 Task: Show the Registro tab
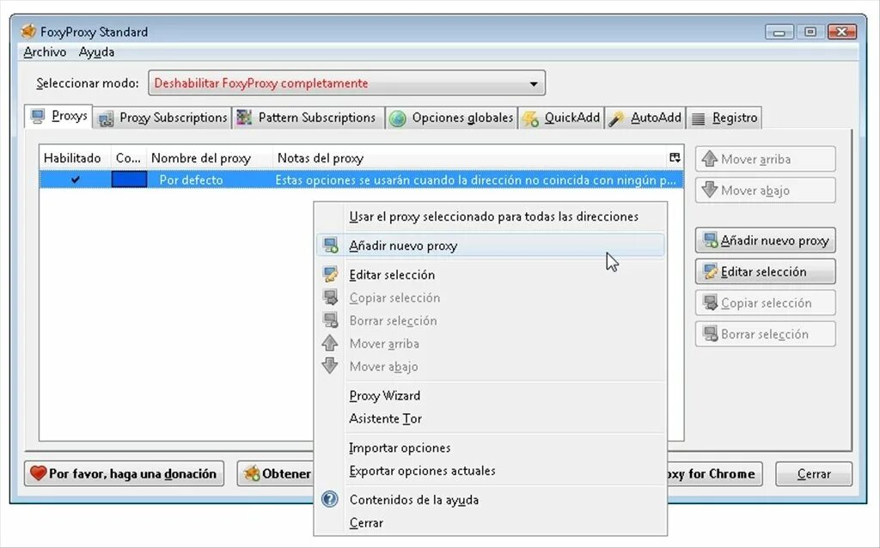click(724, 118)
